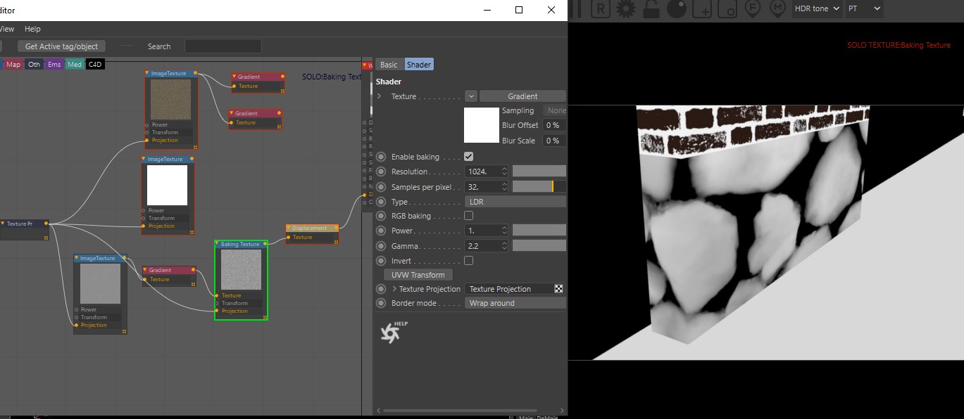Click animation dot beside Resolution
The width and height of the screenshot is (964, 419).
click(x=381, y=172)
